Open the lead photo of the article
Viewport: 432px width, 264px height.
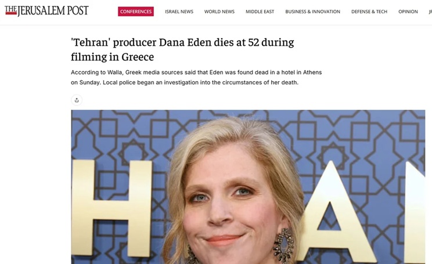(x=248, y=187)
